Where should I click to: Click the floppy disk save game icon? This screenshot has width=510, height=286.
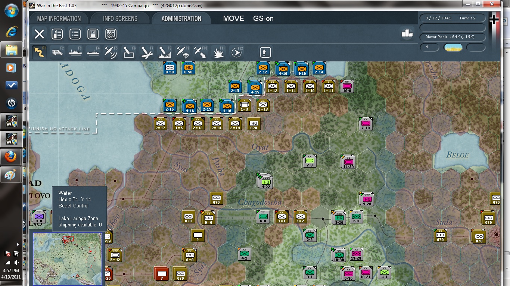93,34
